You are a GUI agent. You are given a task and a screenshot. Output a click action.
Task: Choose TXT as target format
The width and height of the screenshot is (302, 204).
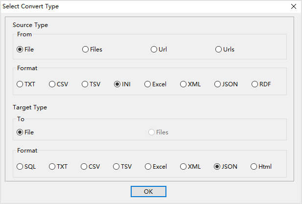tap(52, 166)
